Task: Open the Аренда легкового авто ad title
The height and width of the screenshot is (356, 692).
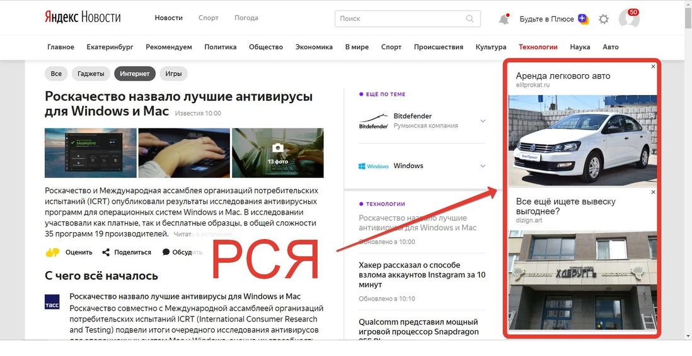Action: pyautogui.click(x=563, y=75)
